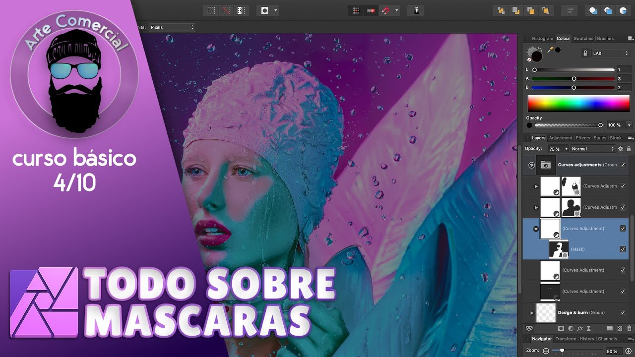Toggle the layer lock padlock icon
Screen dimensions: 635x357
[x=629, y=149]
